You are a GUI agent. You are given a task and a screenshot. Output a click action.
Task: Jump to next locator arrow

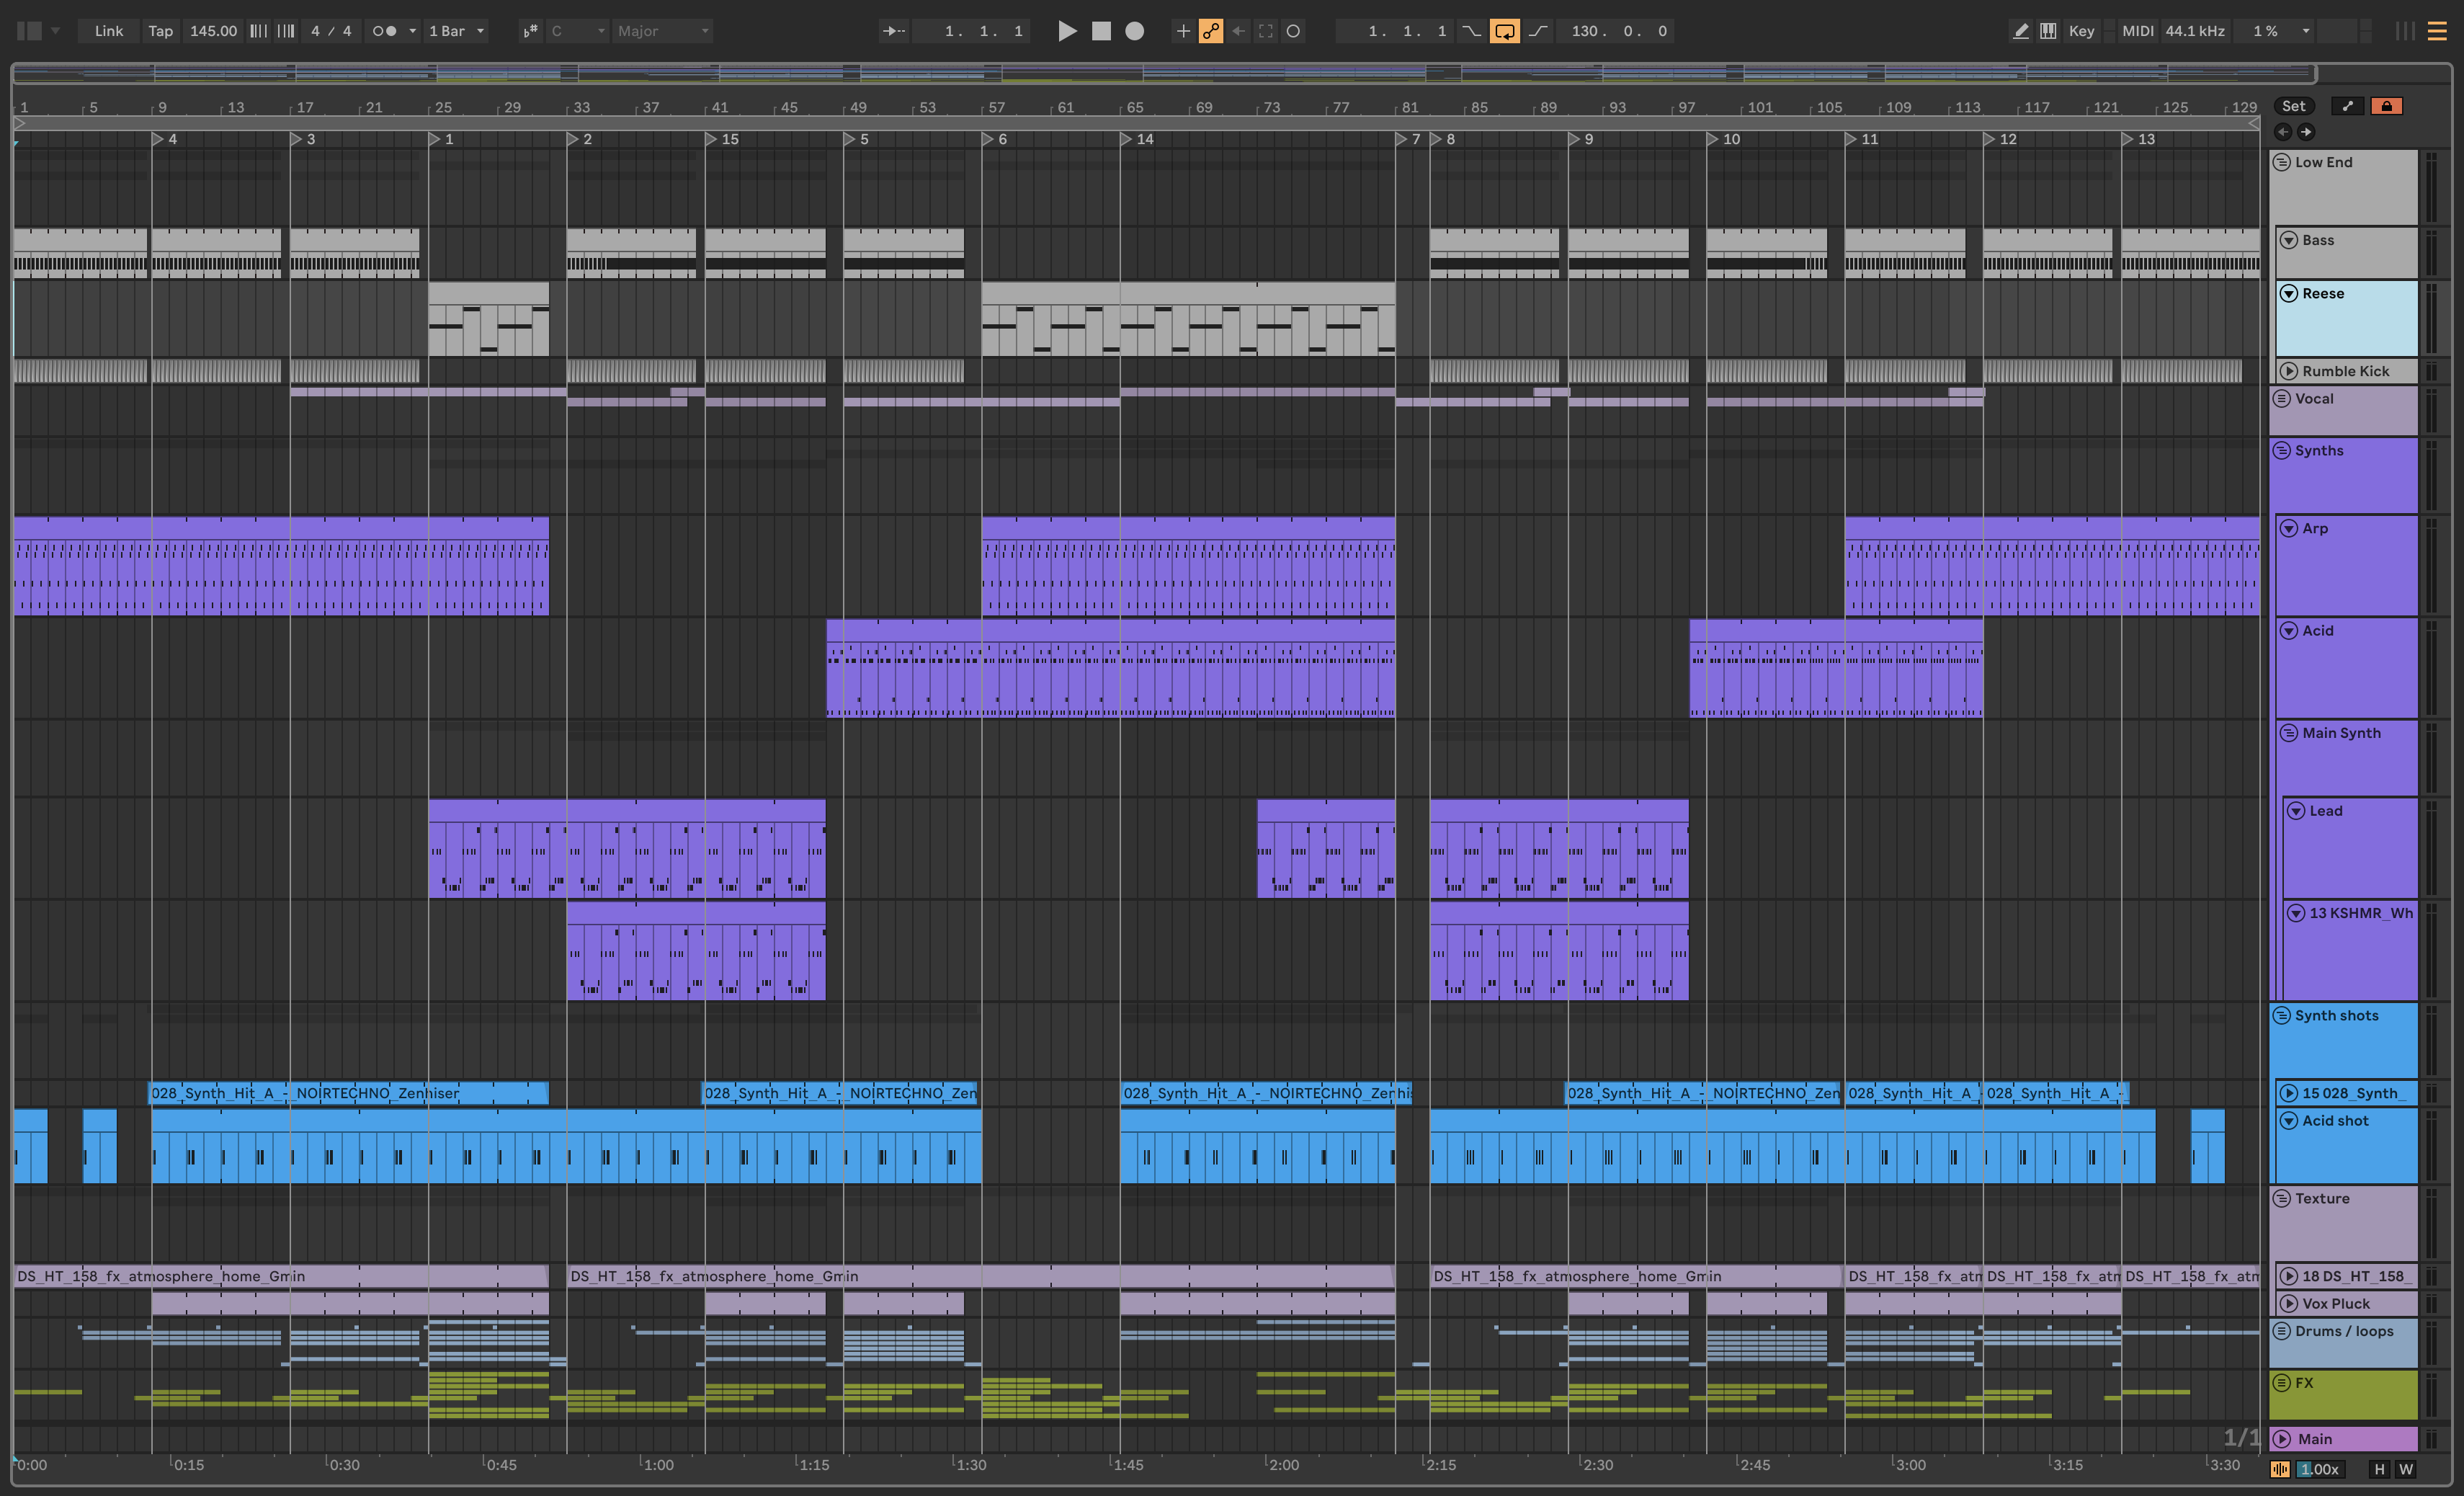pyautogui.click(x=2306, y=132)
